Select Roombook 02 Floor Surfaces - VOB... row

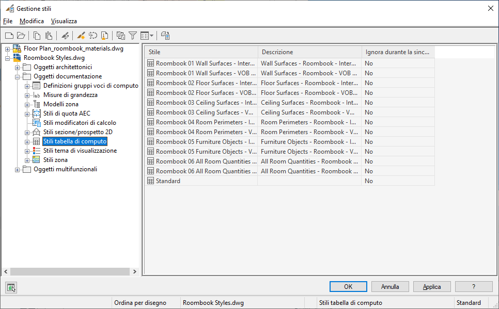coord(290,93)
